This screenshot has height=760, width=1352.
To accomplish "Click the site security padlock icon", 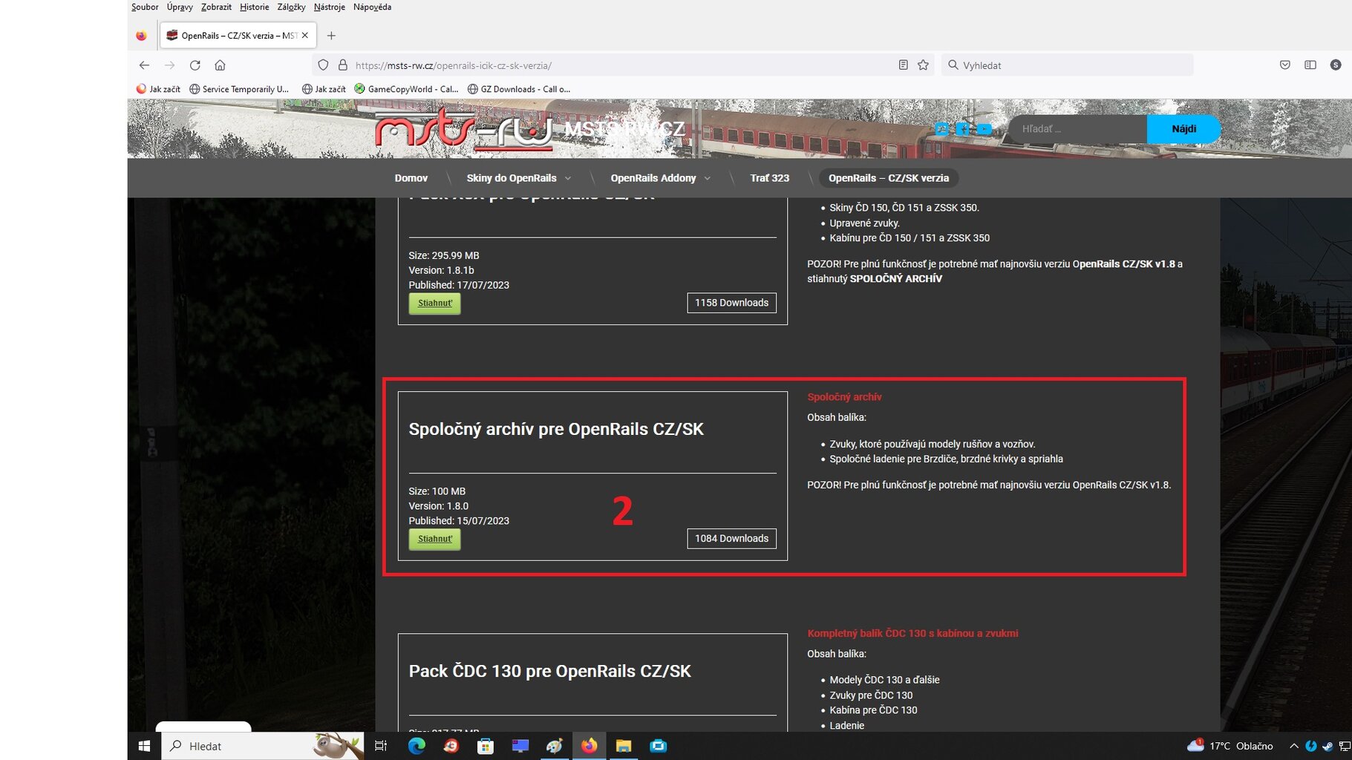I will tap(343, 65).
